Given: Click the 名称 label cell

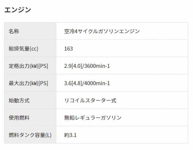Looking at the screenshot, I should (14, 31).
